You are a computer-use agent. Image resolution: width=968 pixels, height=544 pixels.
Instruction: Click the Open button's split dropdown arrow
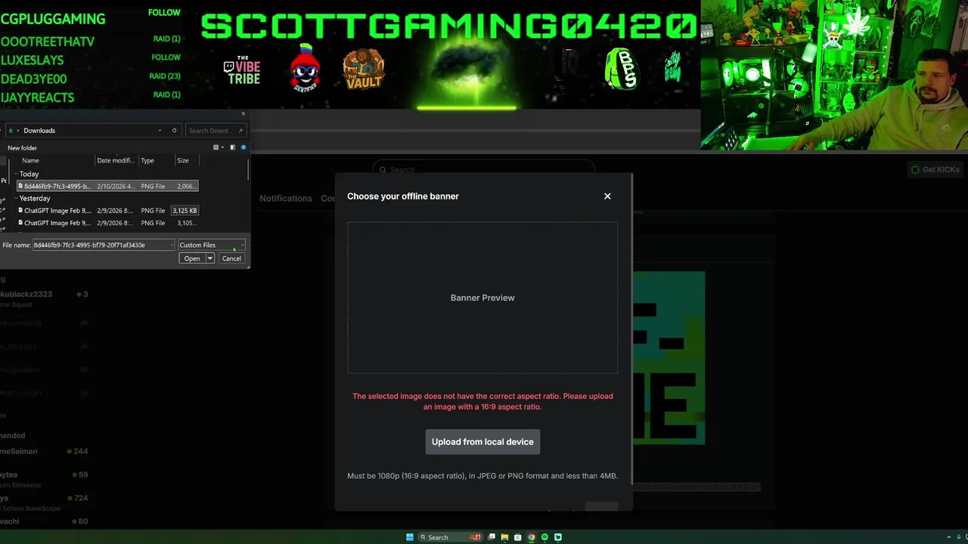pyautogui.click(x=210, y=258)
